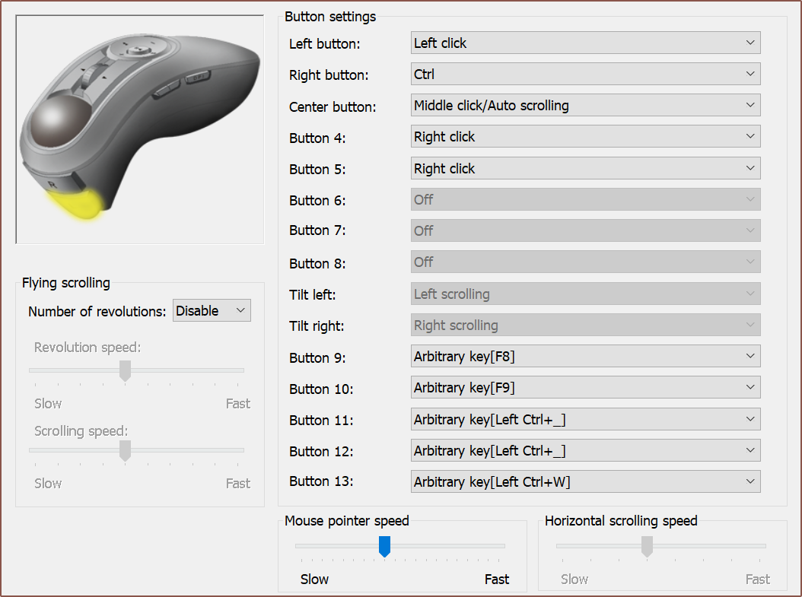Expand Button 10 Arbitrary key[F9] dropdown

coord(584,388)
